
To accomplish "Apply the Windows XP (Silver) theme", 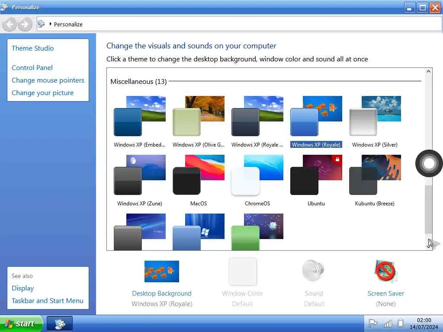I will (x=375, y=116).
